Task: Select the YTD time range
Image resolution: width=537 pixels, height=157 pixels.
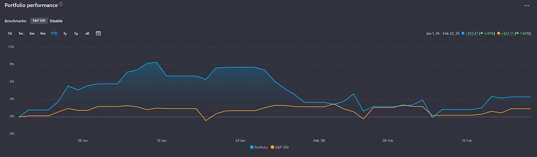Action: coord(54,33)
